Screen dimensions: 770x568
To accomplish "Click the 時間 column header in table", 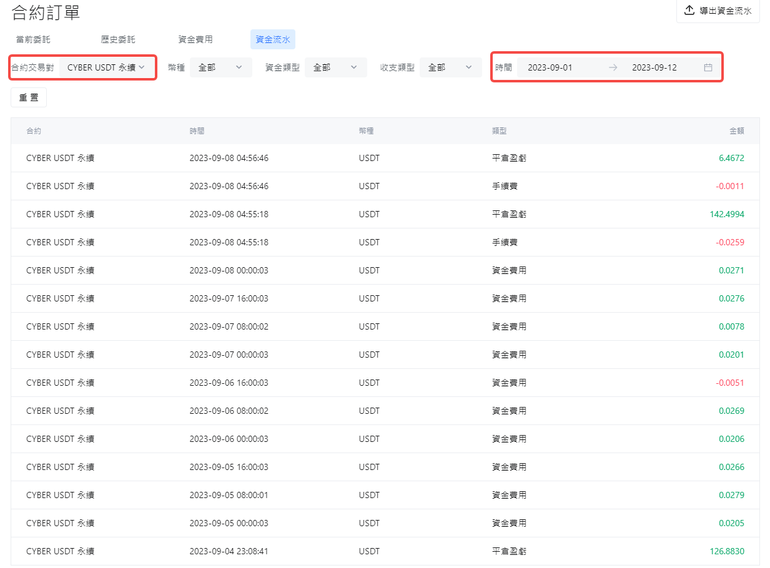I will [197, 131].
